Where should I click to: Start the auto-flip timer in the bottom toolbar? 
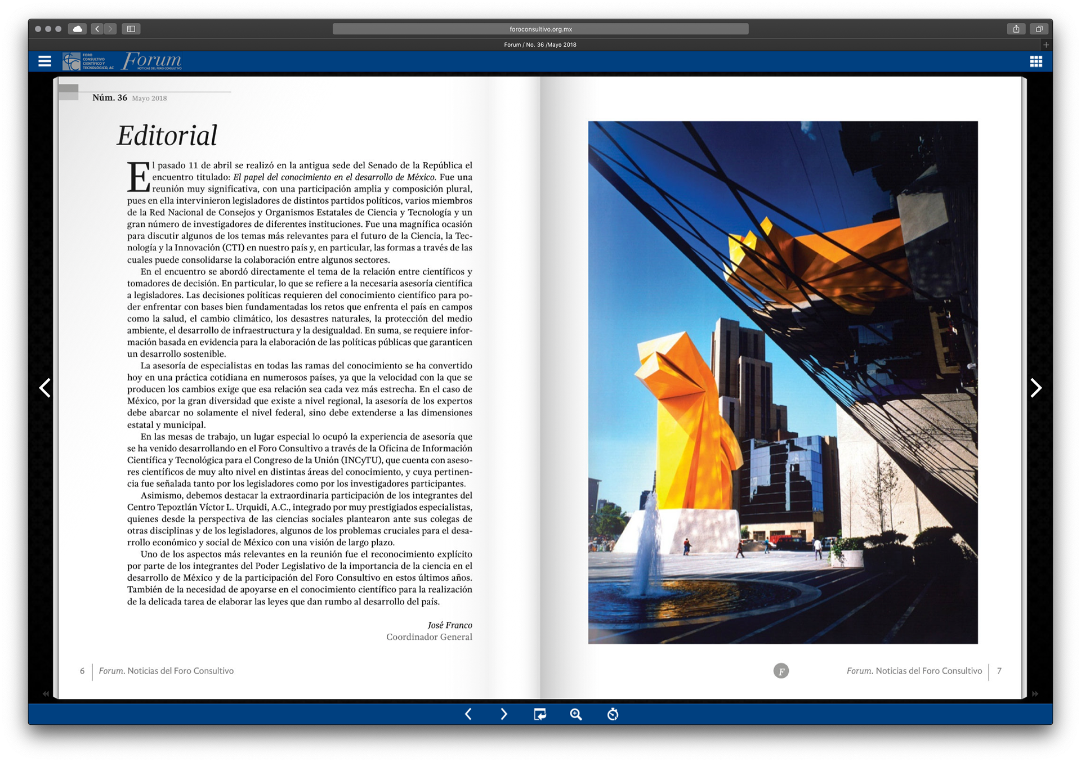pyautogui.click(x=613, y=714)
